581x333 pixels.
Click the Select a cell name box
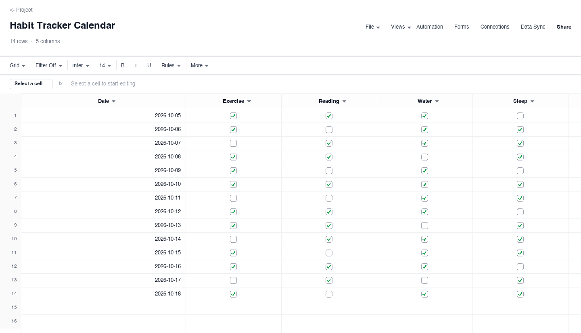[31, 84]
